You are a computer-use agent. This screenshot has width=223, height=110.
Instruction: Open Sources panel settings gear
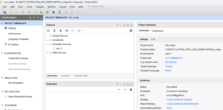(x=131, y=31)
